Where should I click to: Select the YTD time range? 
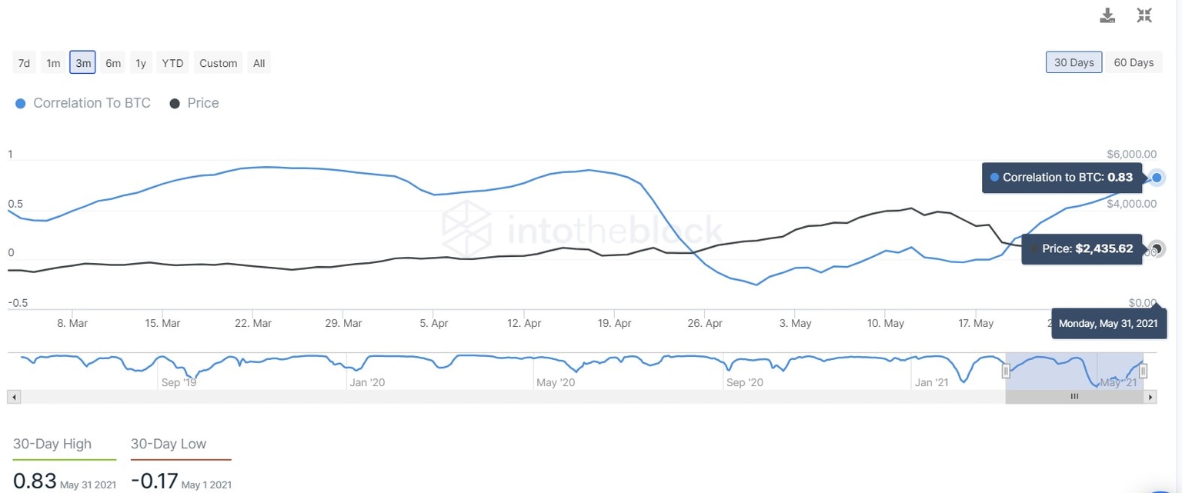click(x=172, y=62)
